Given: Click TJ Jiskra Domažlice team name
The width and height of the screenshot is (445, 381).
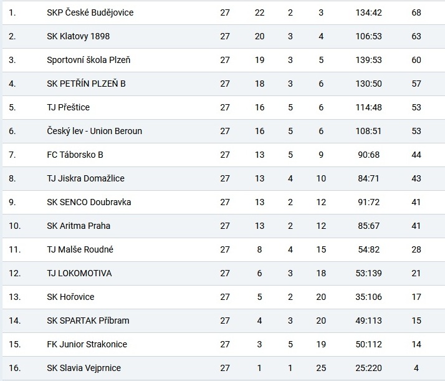Looking at the screenshot, I should coord(85,178).
